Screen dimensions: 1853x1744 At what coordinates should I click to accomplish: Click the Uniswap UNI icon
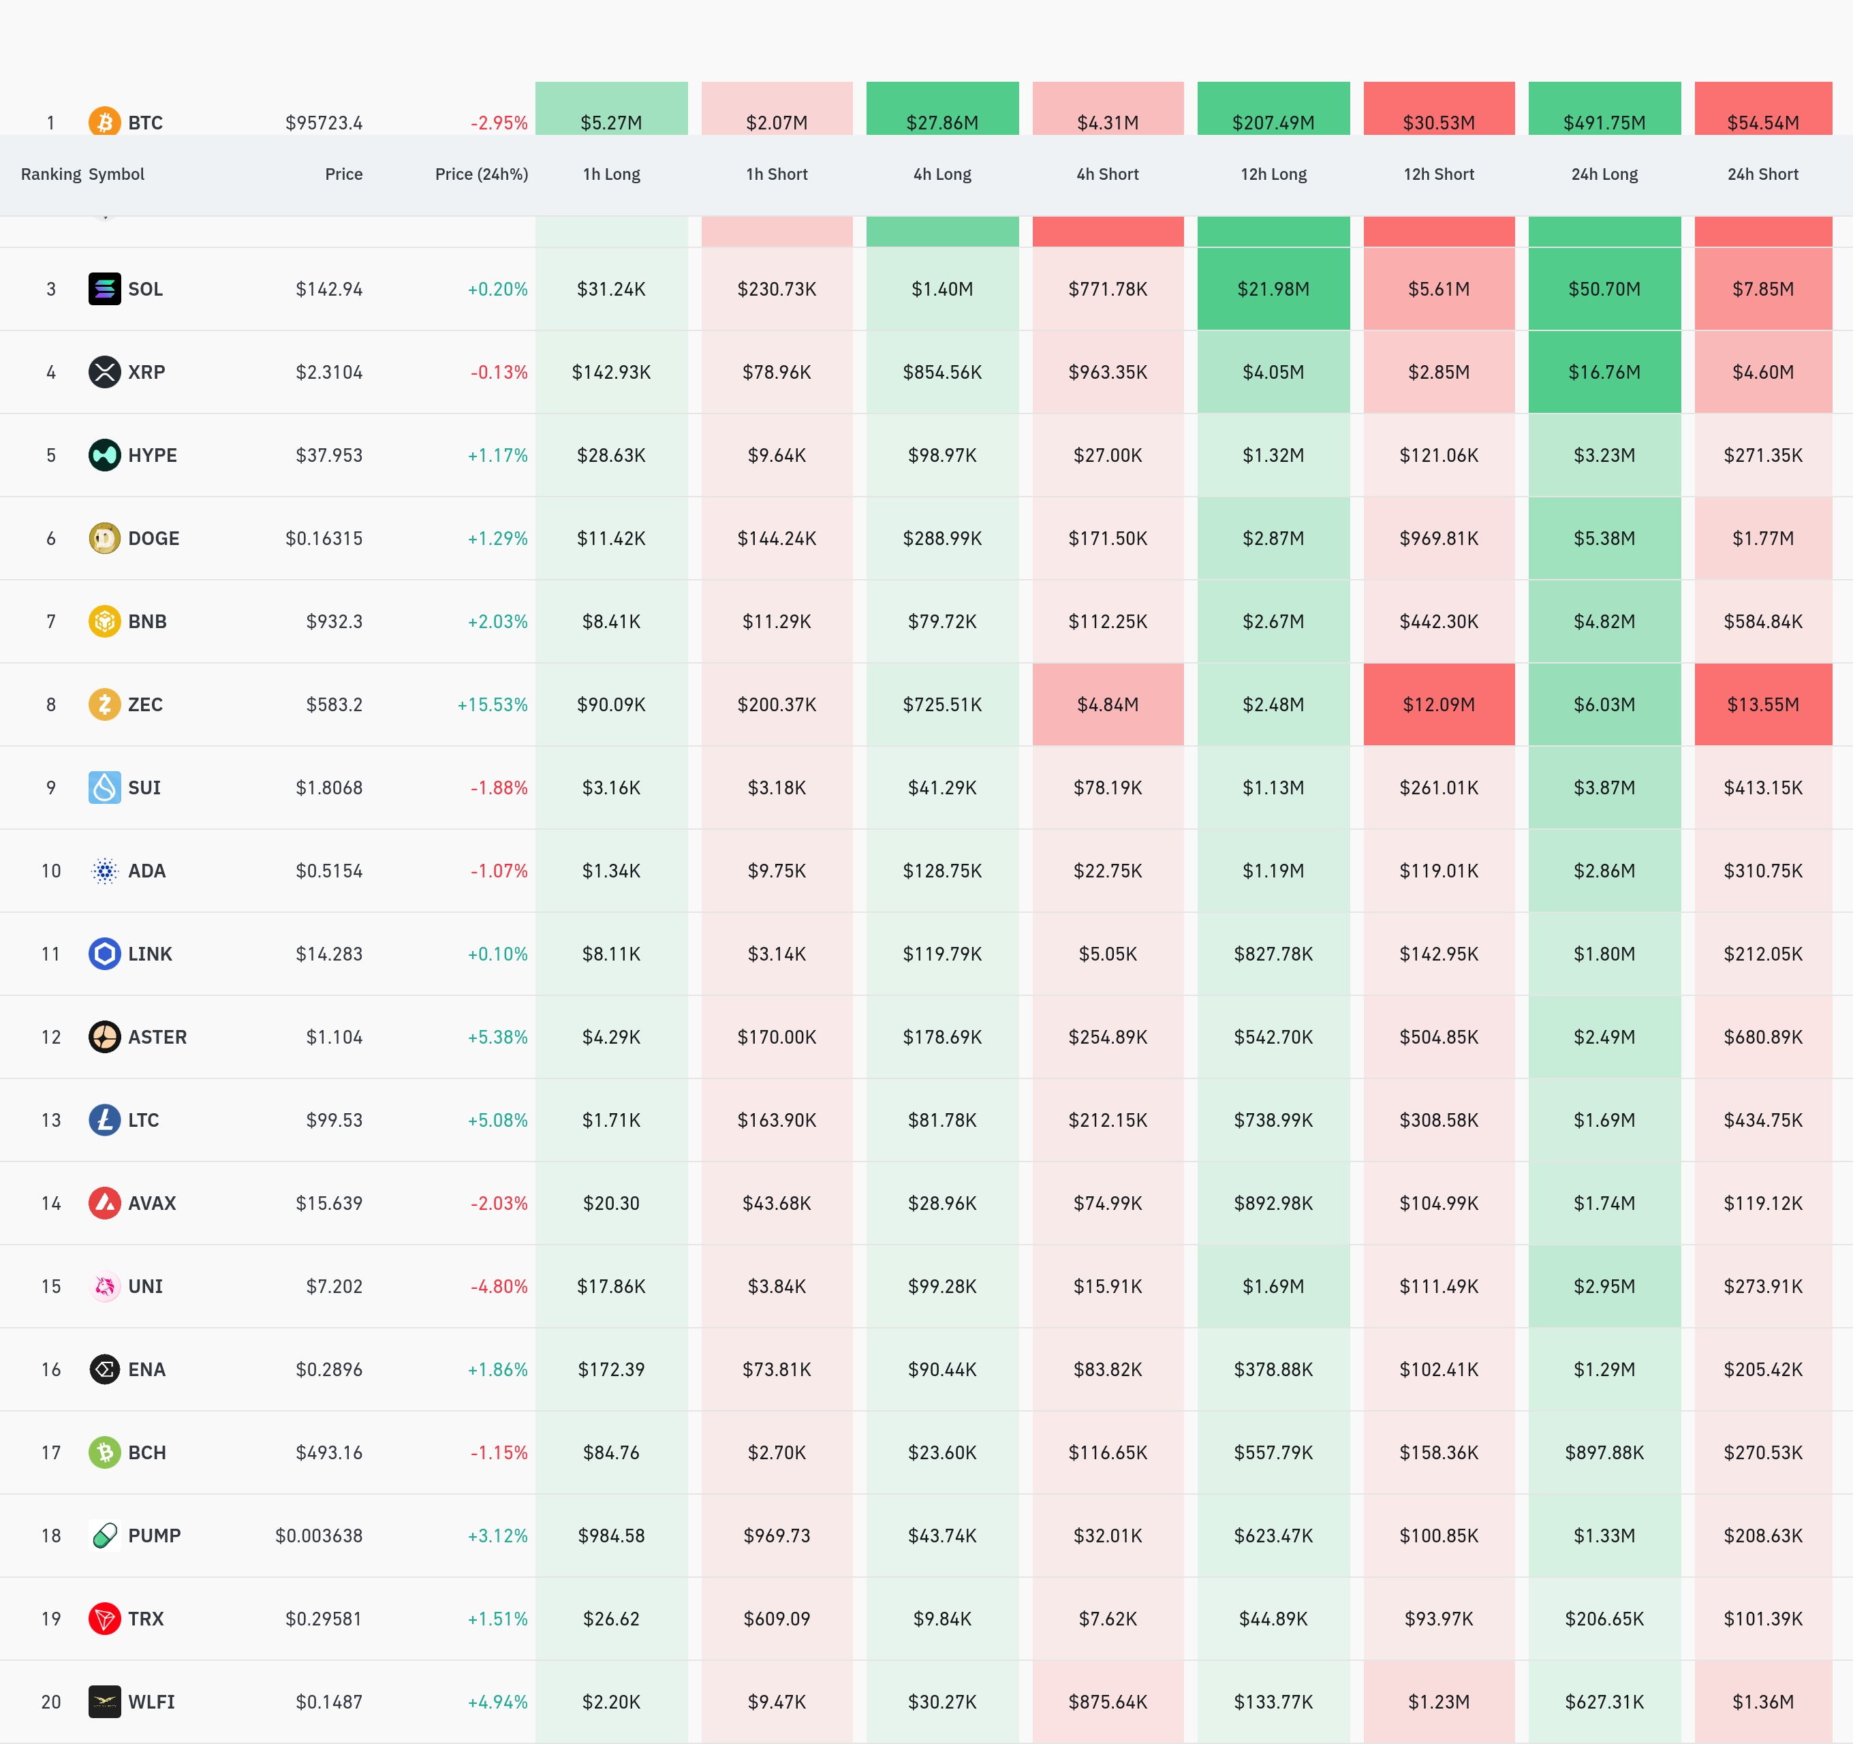pos(104,1286)
